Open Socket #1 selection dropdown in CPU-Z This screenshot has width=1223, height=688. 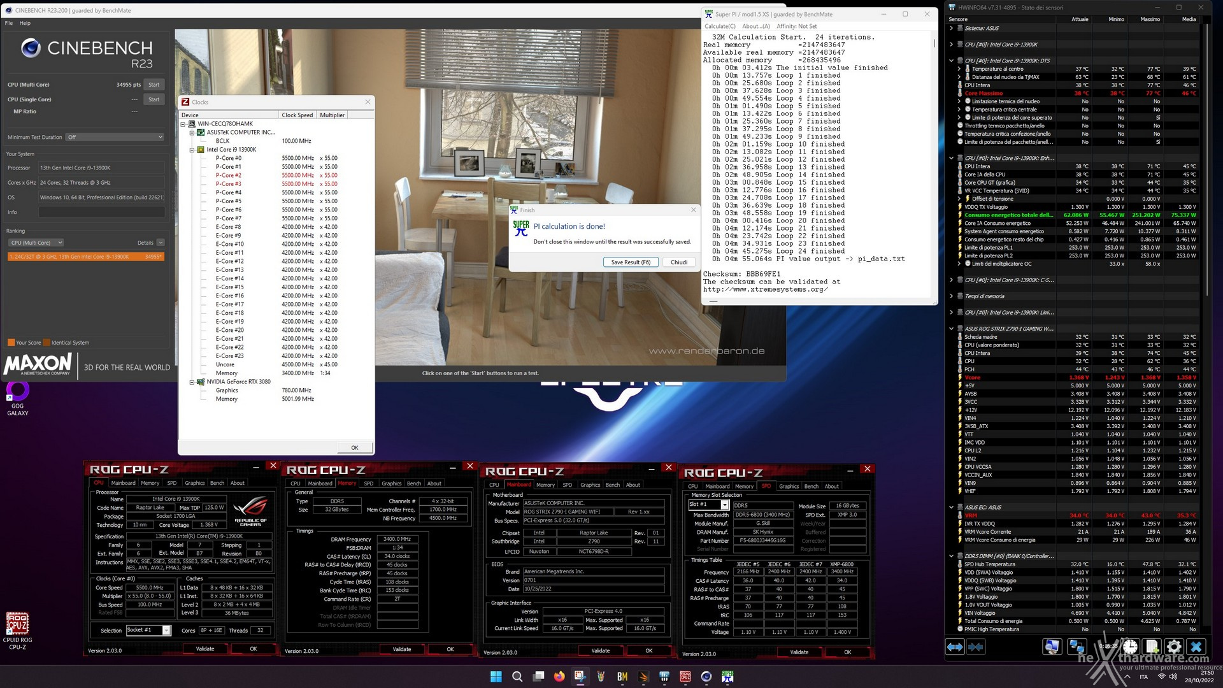coord(148,630)
